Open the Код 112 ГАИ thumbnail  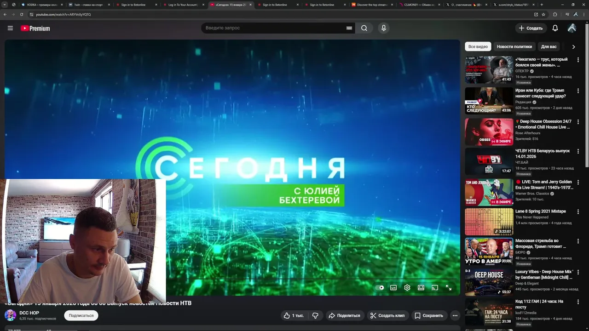[489, 312]
